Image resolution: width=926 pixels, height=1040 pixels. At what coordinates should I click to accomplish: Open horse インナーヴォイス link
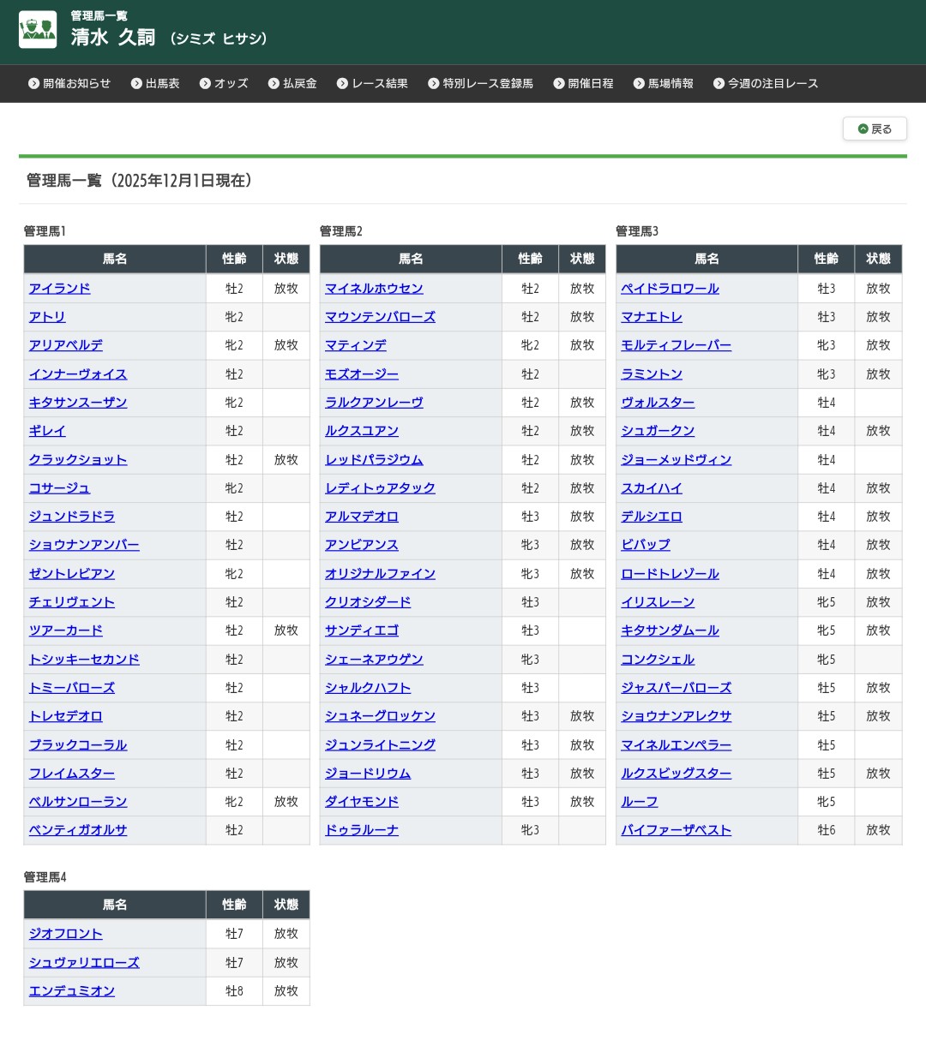[78, 374]
